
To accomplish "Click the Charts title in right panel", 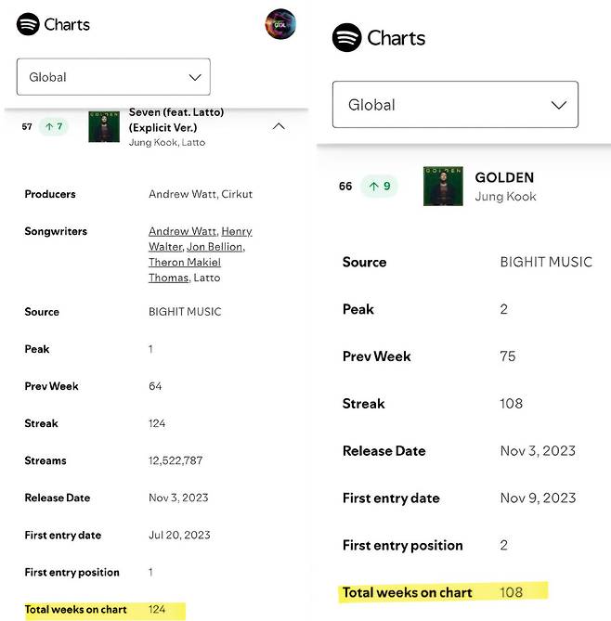I will [x=396, y=38].
